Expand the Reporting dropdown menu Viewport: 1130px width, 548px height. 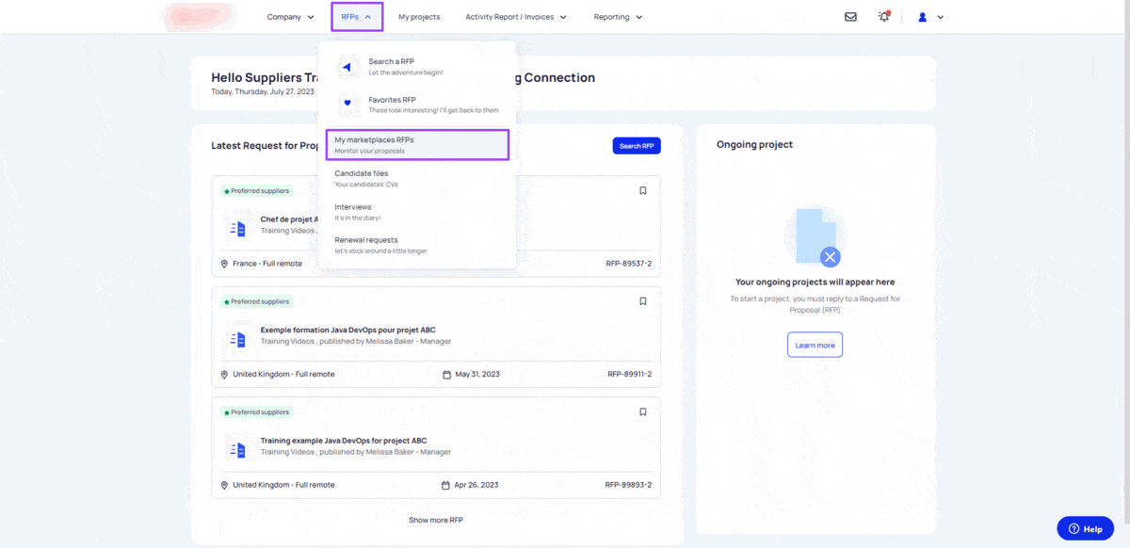[618, 17]
